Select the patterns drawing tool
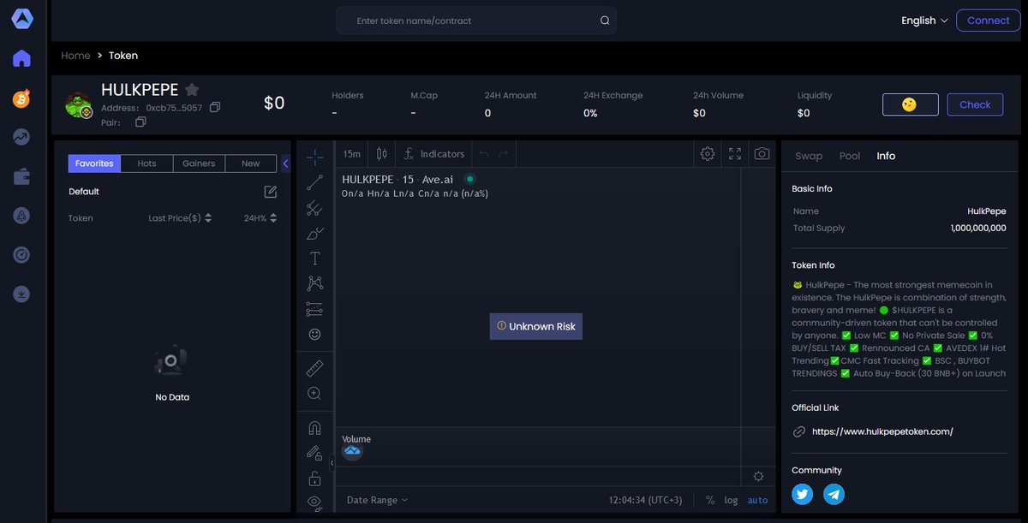Screen dimensions: 1028x523 314,283
